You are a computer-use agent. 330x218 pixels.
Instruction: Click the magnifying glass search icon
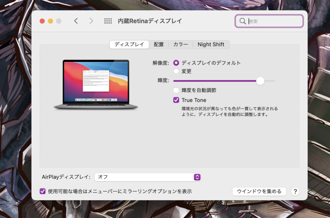[x=242, y=21]
